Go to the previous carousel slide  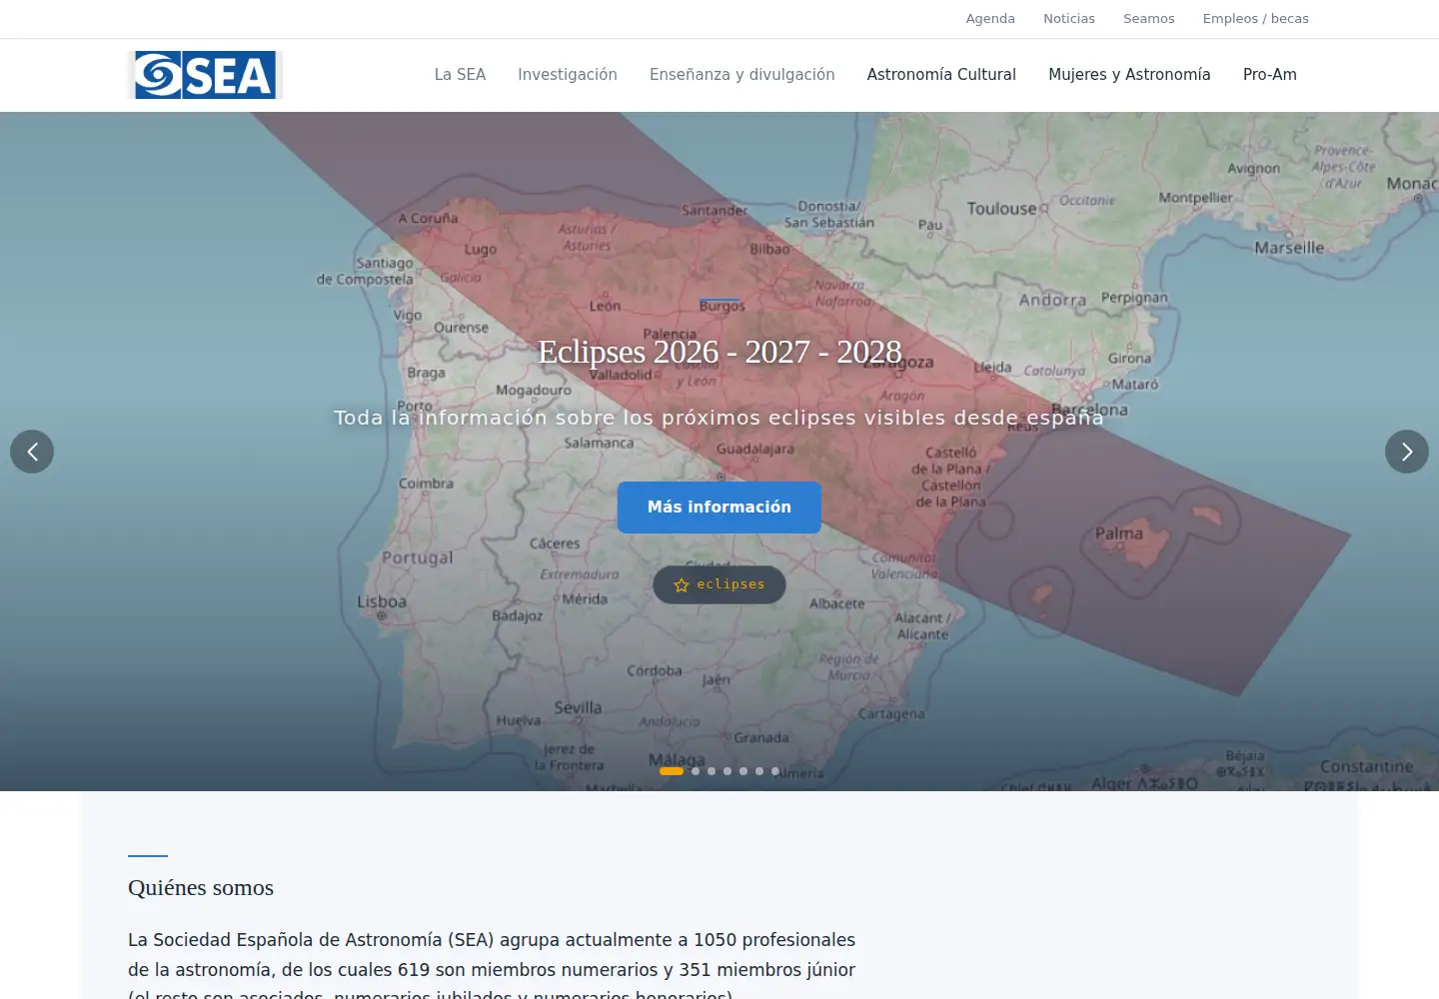point(32,452)
